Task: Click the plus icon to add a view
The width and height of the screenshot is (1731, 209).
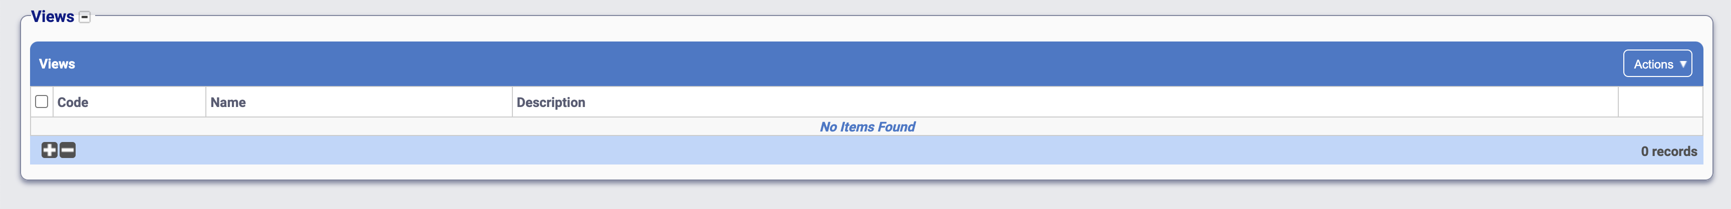Action: click(x=49, y=150)
